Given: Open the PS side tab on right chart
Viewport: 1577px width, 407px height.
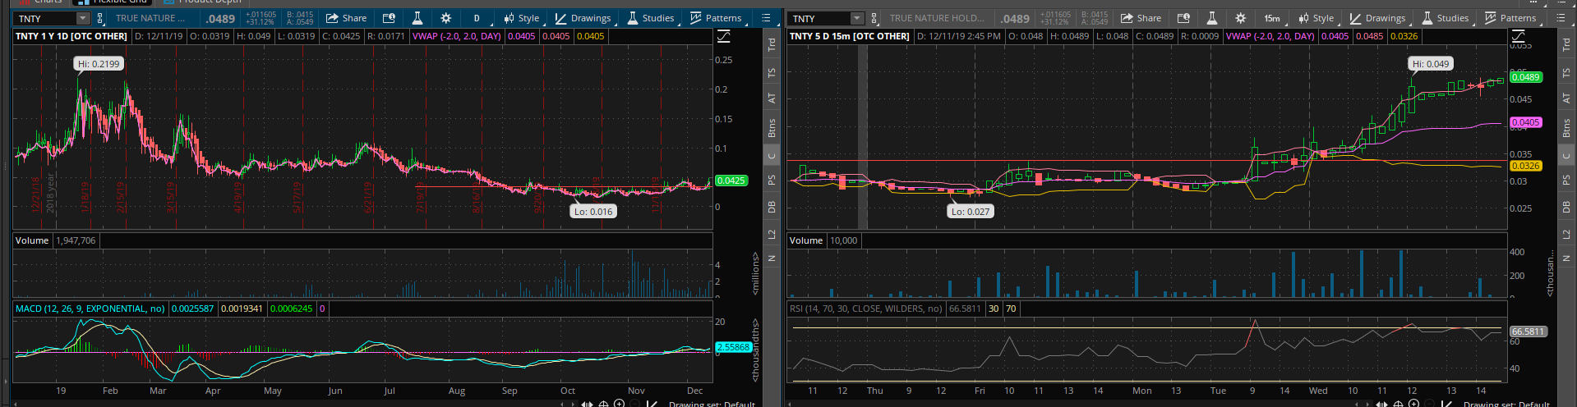Looking at the screenshot, I should coord(1566,181).
